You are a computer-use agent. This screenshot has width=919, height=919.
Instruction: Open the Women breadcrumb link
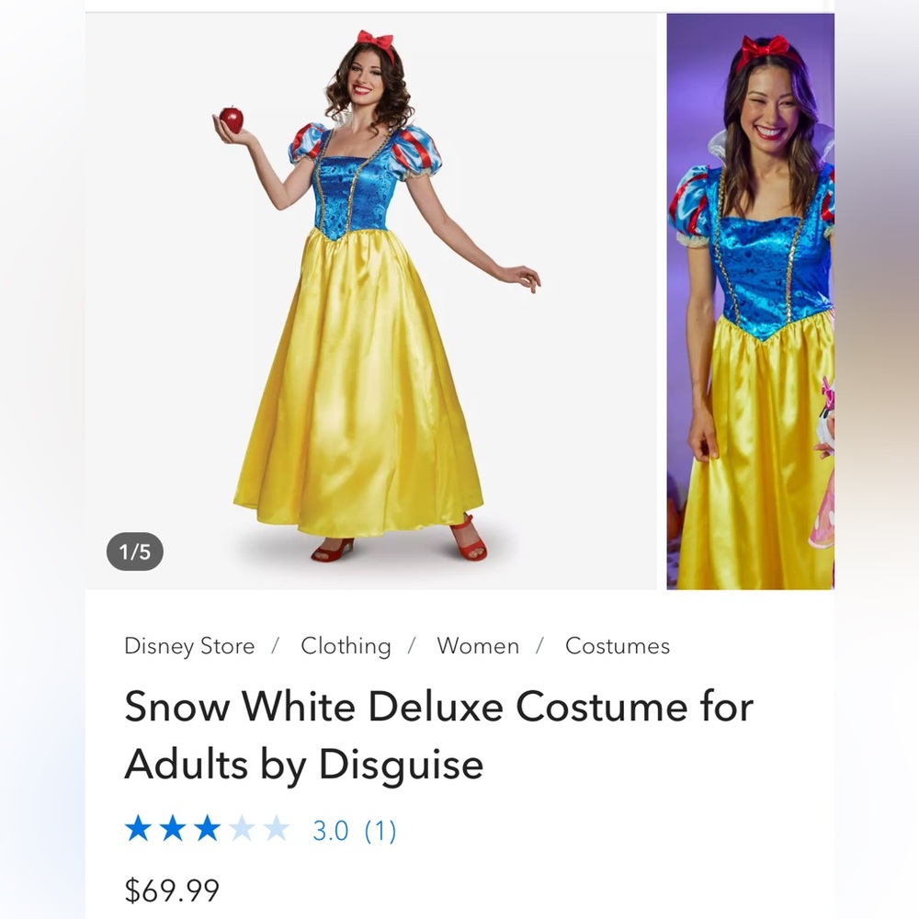tap(477, 646)
